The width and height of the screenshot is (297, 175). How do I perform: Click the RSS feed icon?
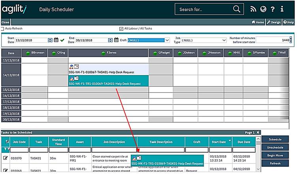[x=254, y=9]
